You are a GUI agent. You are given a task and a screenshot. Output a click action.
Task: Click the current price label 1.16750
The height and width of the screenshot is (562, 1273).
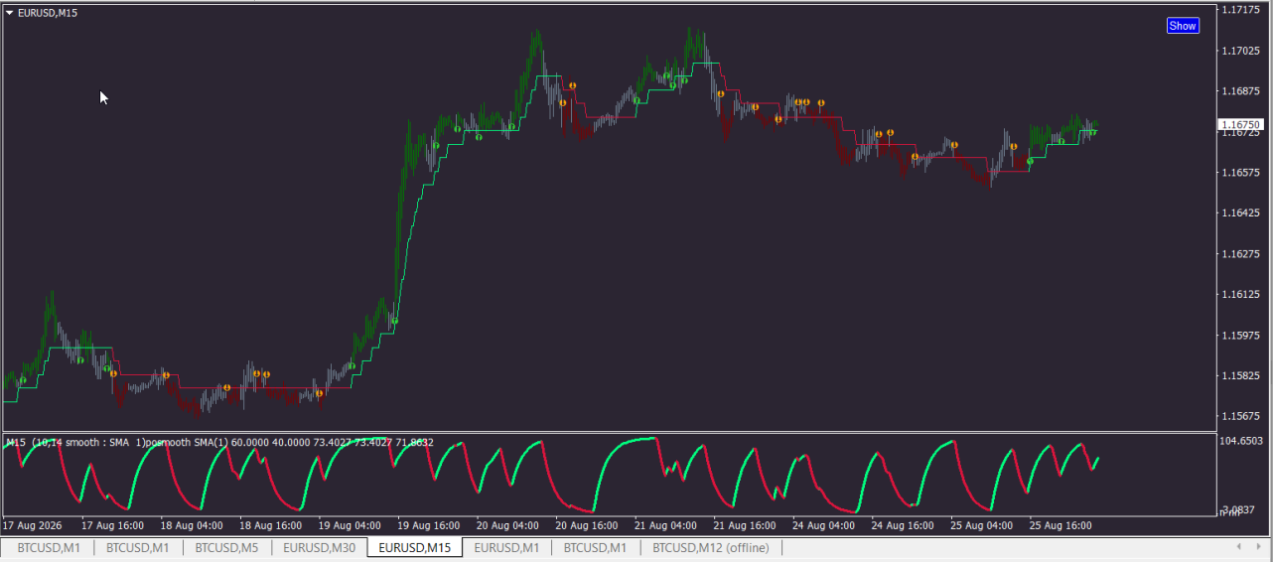point(1241,125)
